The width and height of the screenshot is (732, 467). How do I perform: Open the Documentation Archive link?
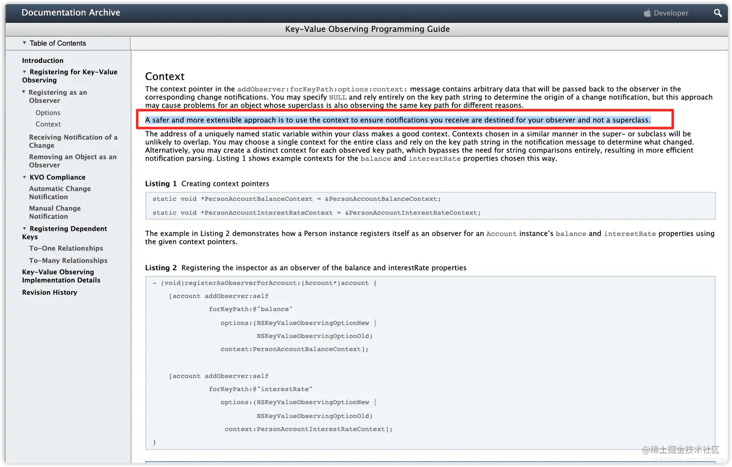pyautogui.click(x=71, y=13)
